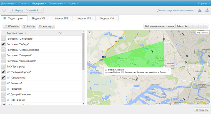Go to the previous page of results
This screenshot has width=211, height=114.
196,26
